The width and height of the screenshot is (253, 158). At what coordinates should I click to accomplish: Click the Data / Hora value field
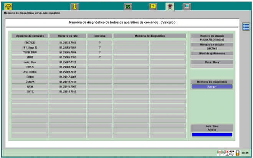[212, 66]
